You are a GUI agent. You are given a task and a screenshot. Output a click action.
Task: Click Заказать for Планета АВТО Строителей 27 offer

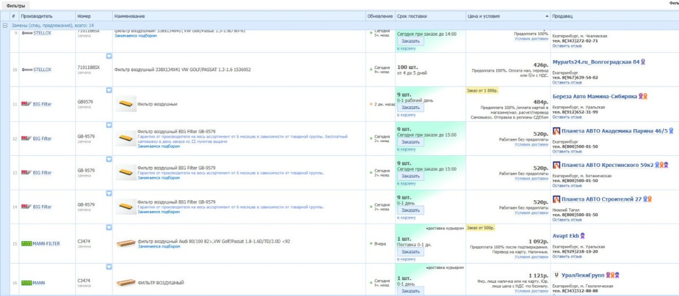[410, 211]
